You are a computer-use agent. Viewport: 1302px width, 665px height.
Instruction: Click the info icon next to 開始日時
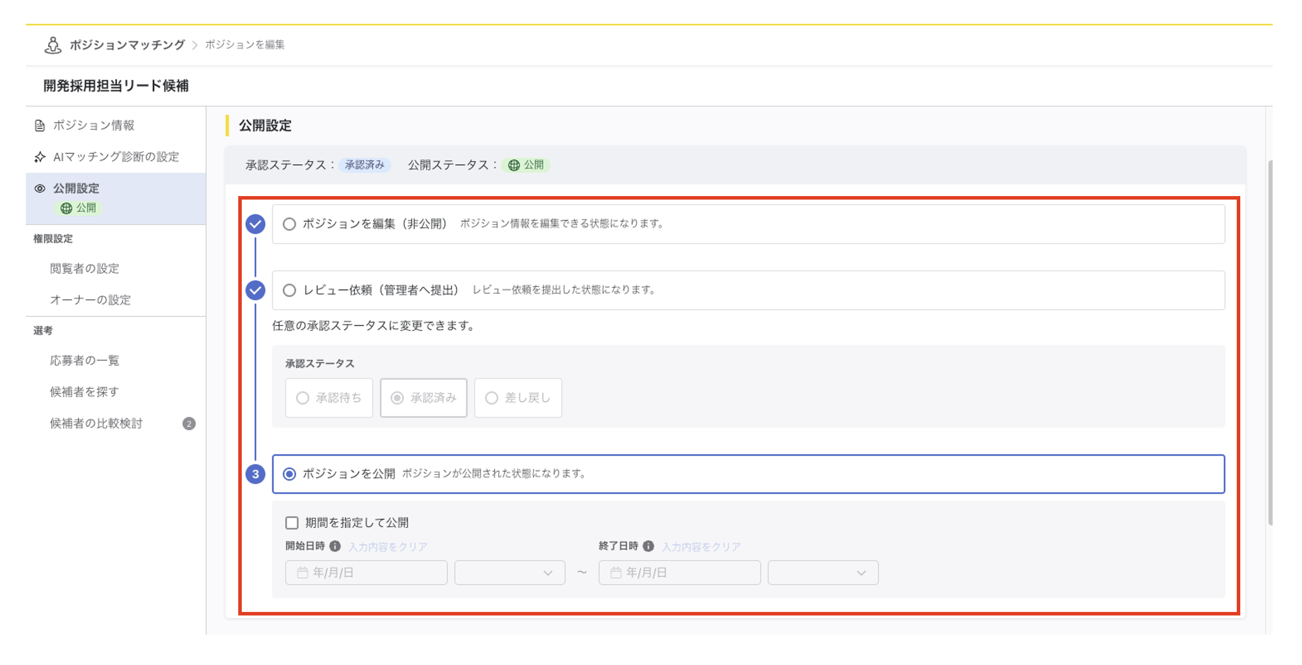click(x=335, y=546)
